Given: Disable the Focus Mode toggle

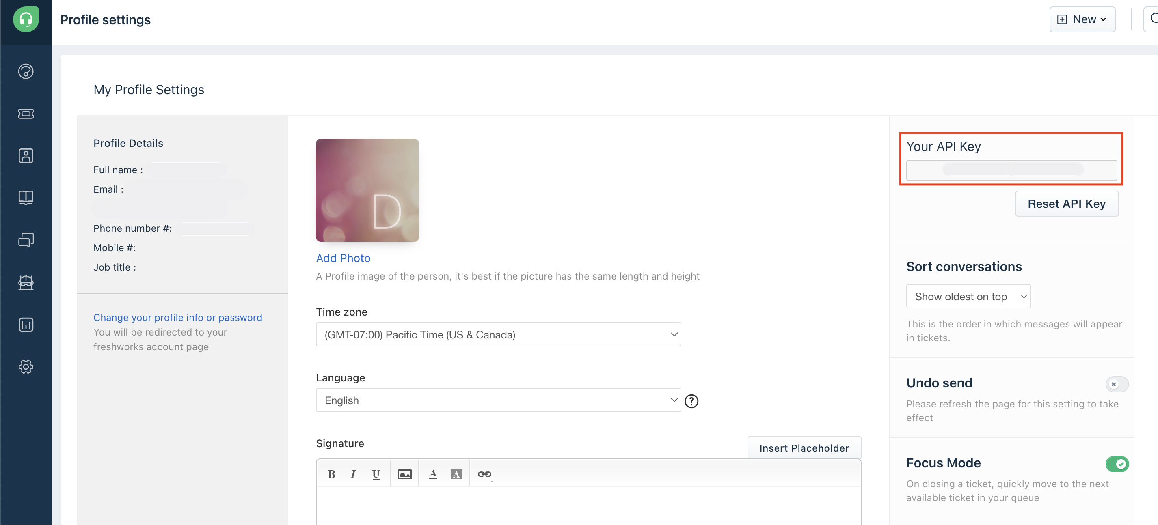Looking at the screenshot, I should (x=1117, y=464).
